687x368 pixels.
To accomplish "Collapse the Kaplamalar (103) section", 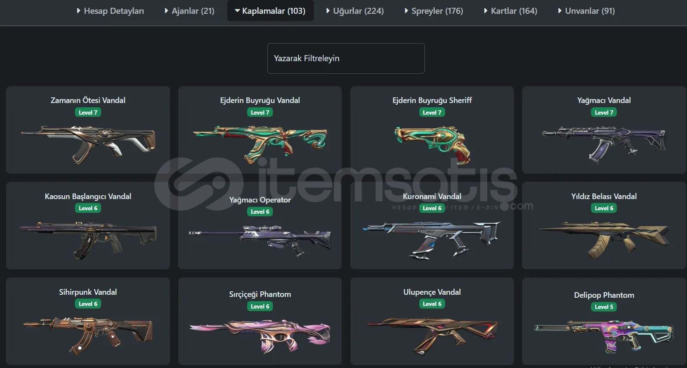I will pyautogui.click(x=270, y=11).
